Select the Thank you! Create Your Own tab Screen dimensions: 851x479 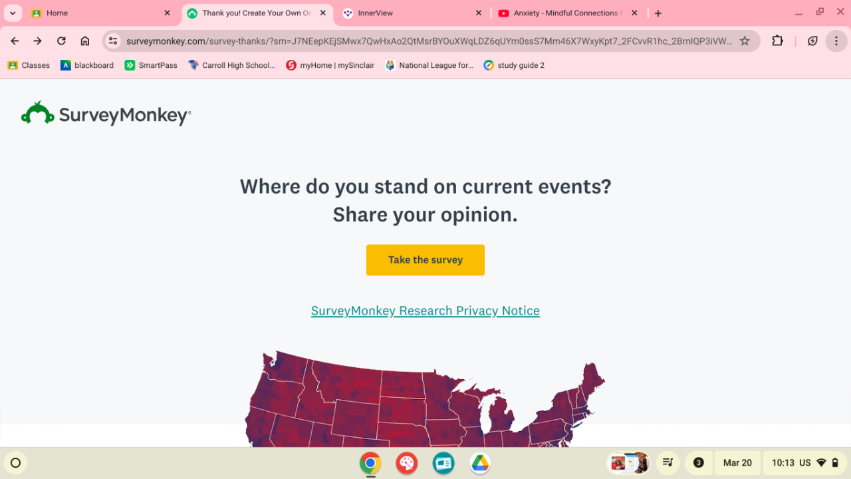257,13
